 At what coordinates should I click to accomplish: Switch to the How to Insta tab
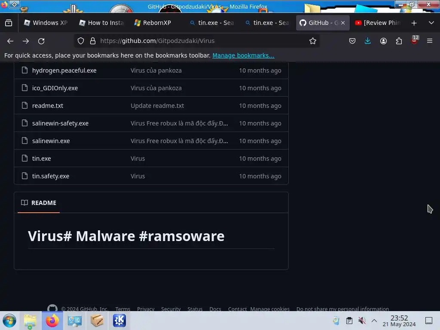tap(101, 23)
